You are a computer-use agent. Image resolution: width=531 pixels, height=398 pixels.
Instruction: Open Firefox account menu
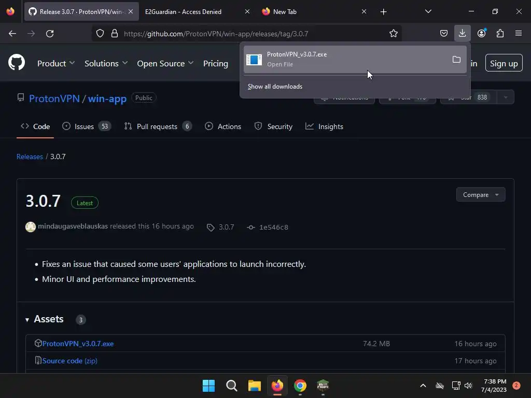(481, 34)
